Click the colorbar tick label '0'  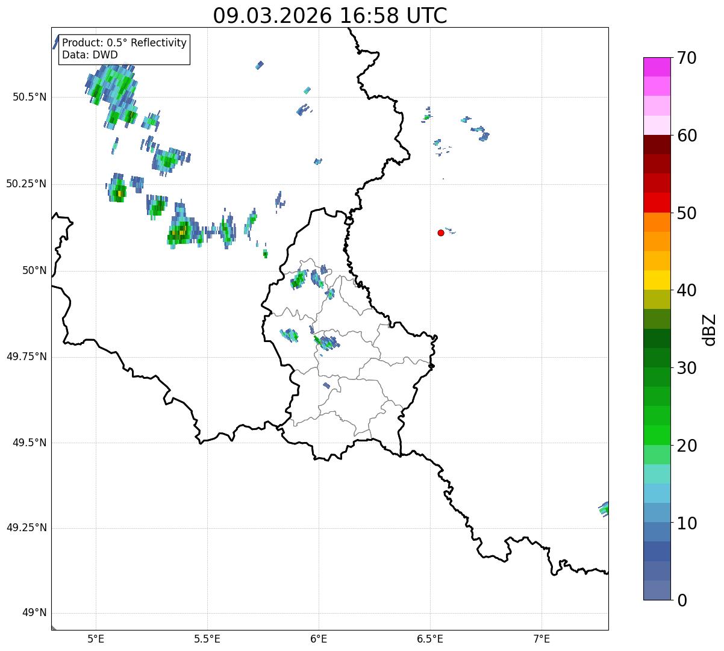(x=682, y=600)
